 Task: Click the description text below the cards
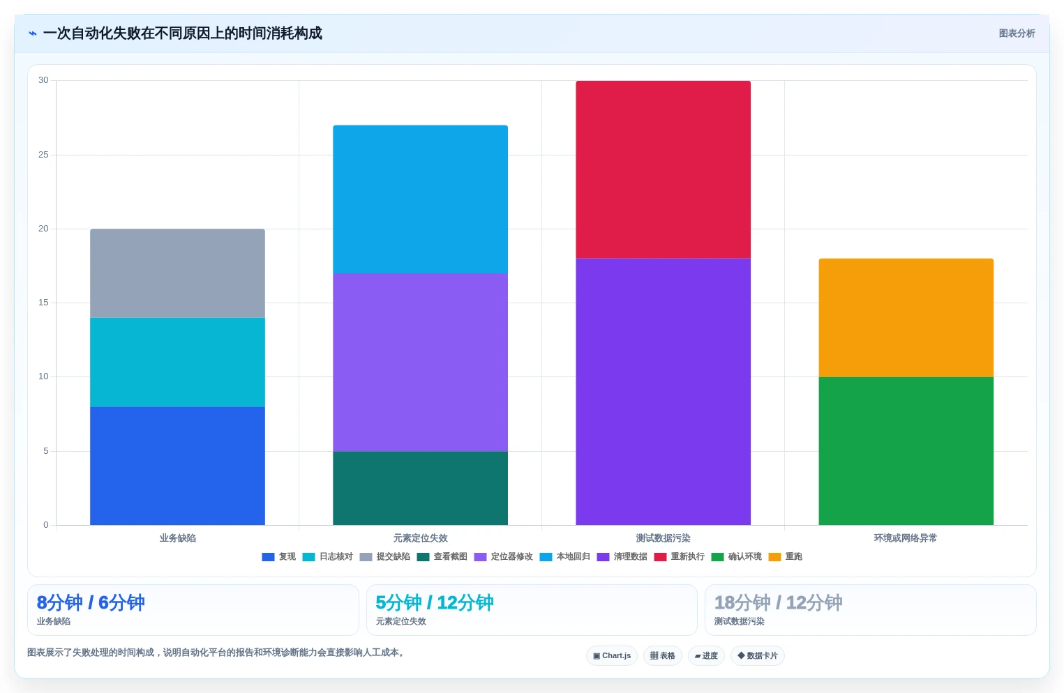click(x=217, y=653)
